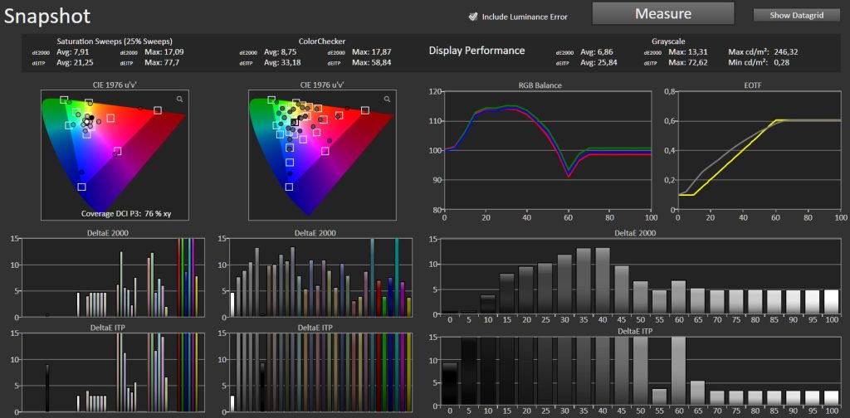Click the ColorChecker results heading
This screenshot has width=850, height=418.
[x=322, y=41]
